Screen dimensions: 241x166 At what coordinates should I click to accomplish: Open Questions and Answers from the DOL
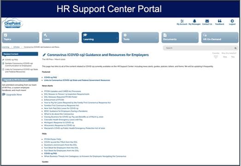(60, 145)
